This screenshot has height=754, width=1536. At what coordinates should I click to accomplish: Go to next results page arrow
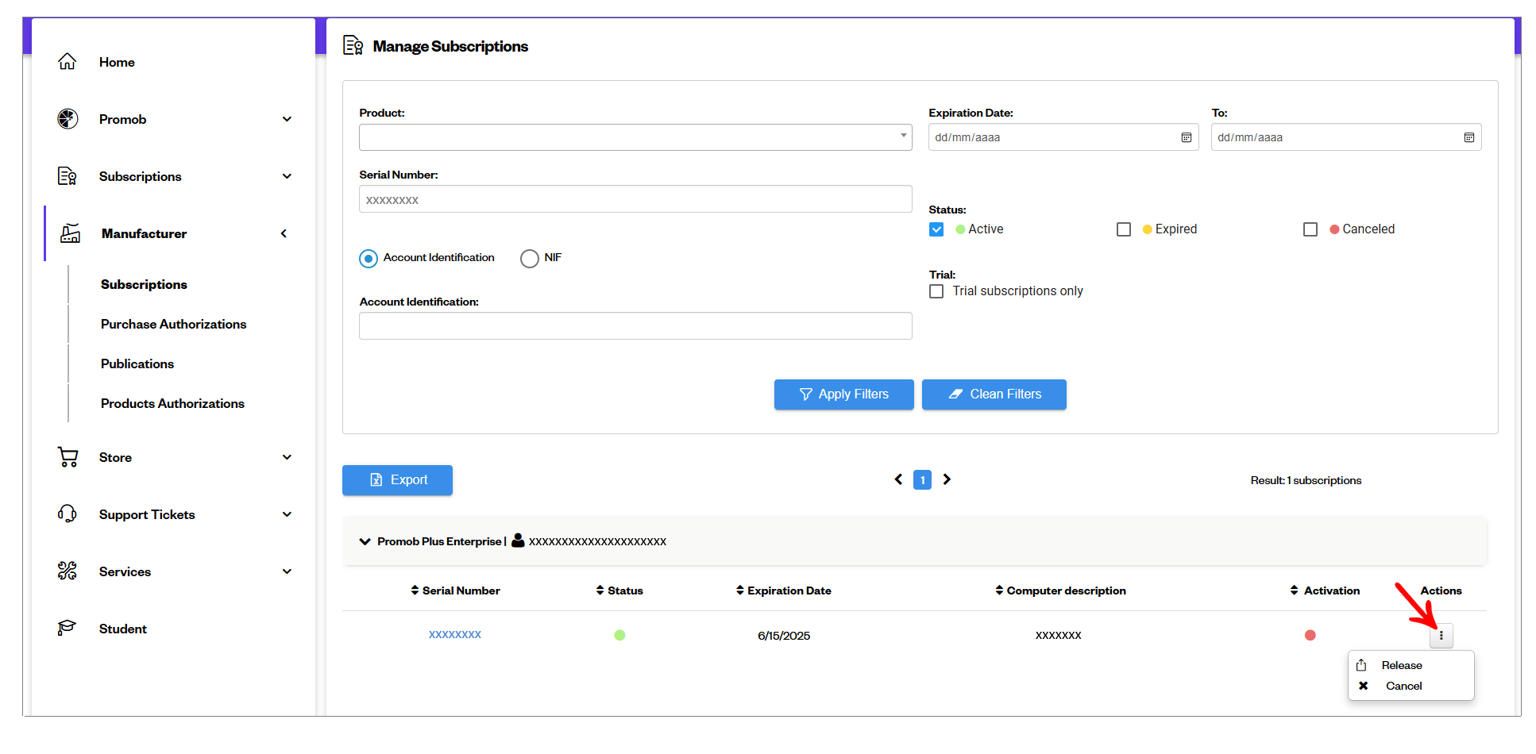(x=947, y=479)
